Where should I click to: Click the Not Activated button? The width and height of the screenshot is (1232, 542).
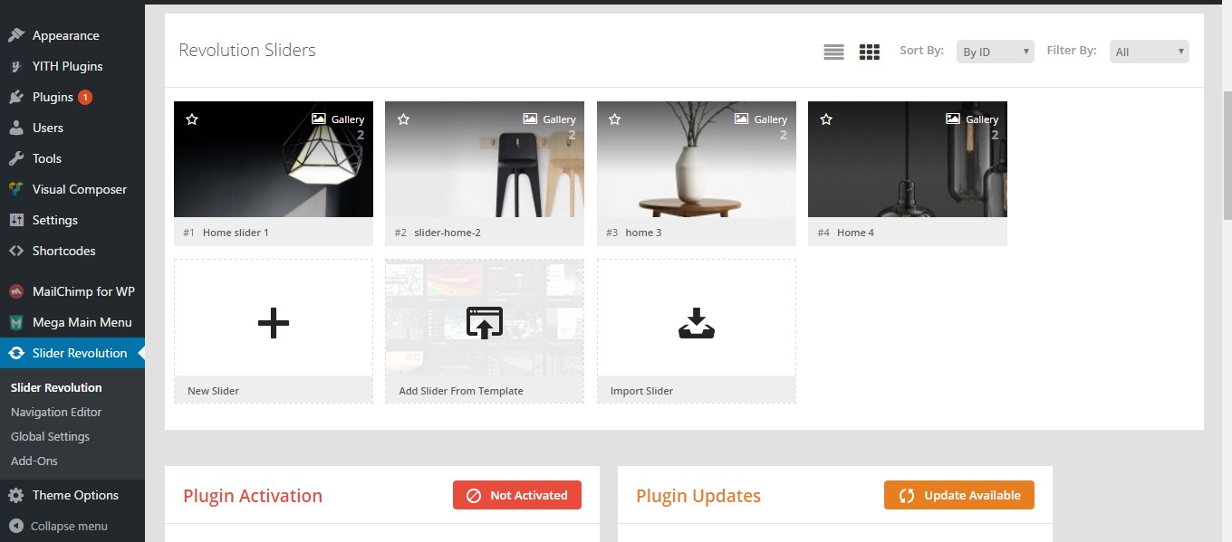click(x=516, y=495)
